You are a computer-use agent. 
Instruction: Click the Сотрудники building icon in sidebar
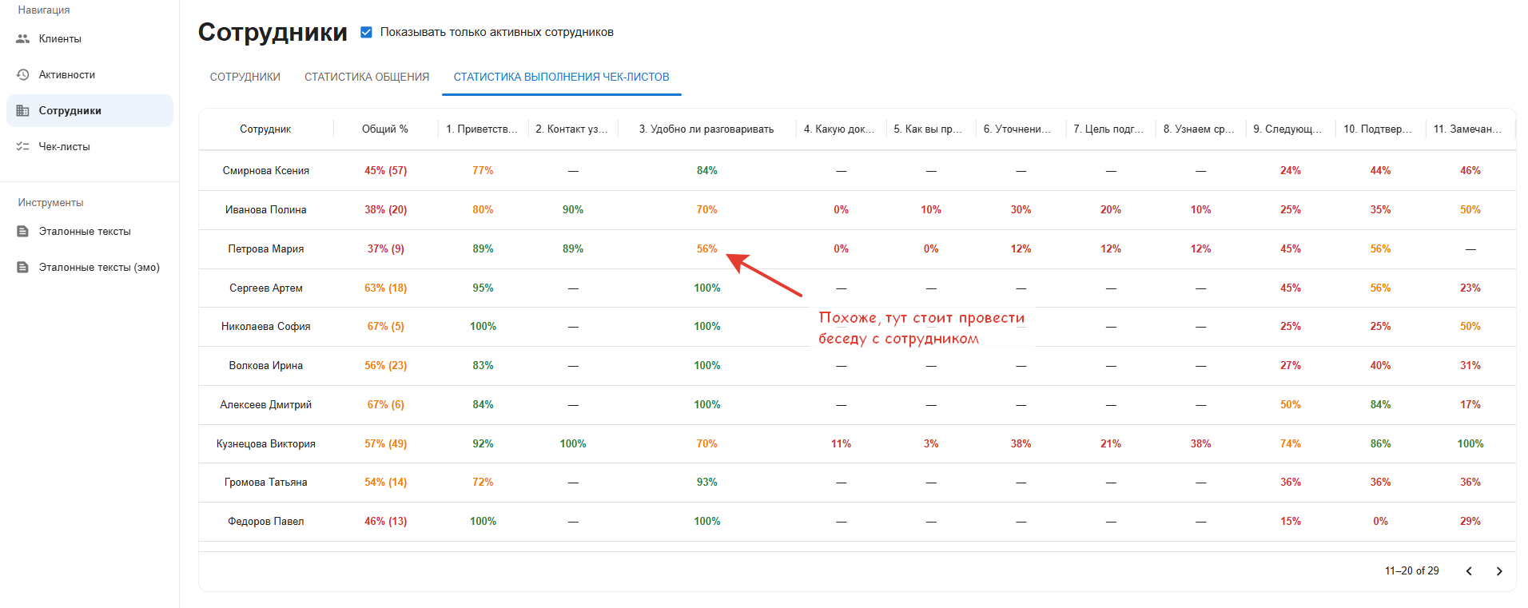(x=22, y=110)
